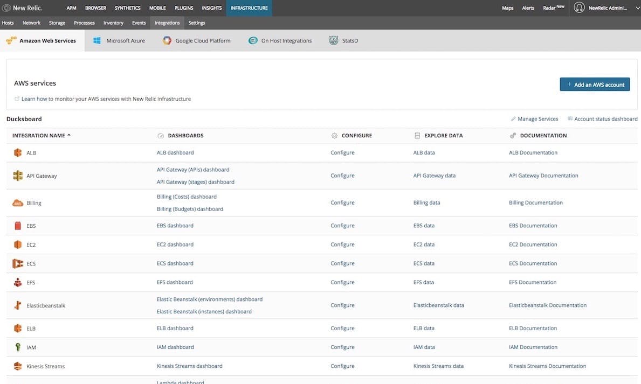Click the Amazon Web Services tab icon
The width and height of the screenshot is (641, 384).
click(x=11, y=40)
